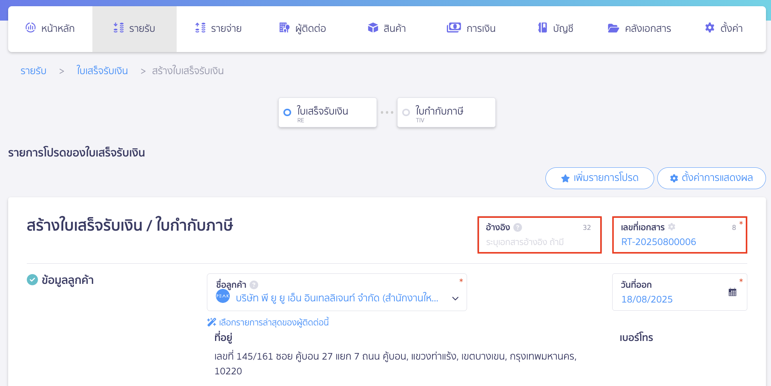Click the ตั้งค่าการแสดงผล button
The height and width of the screenshot is (386, 771).
[711, 178]
